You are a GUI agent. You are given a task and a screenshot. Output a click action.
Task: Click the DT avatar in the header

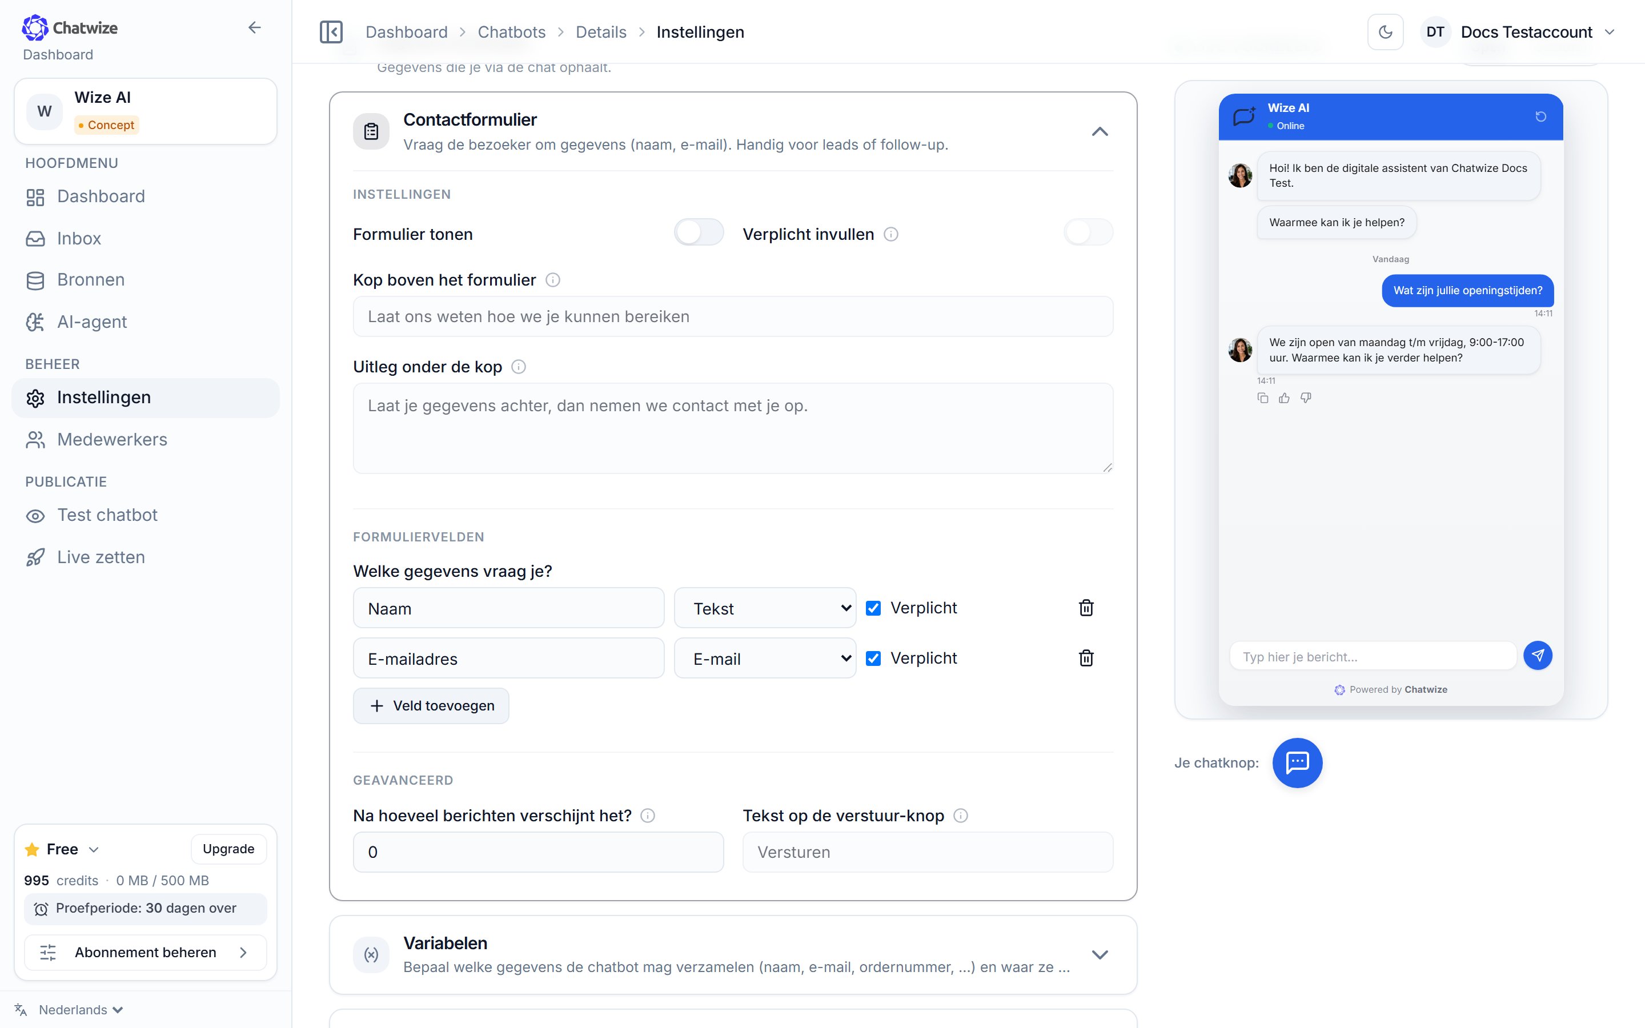[x=1435, y=32]
